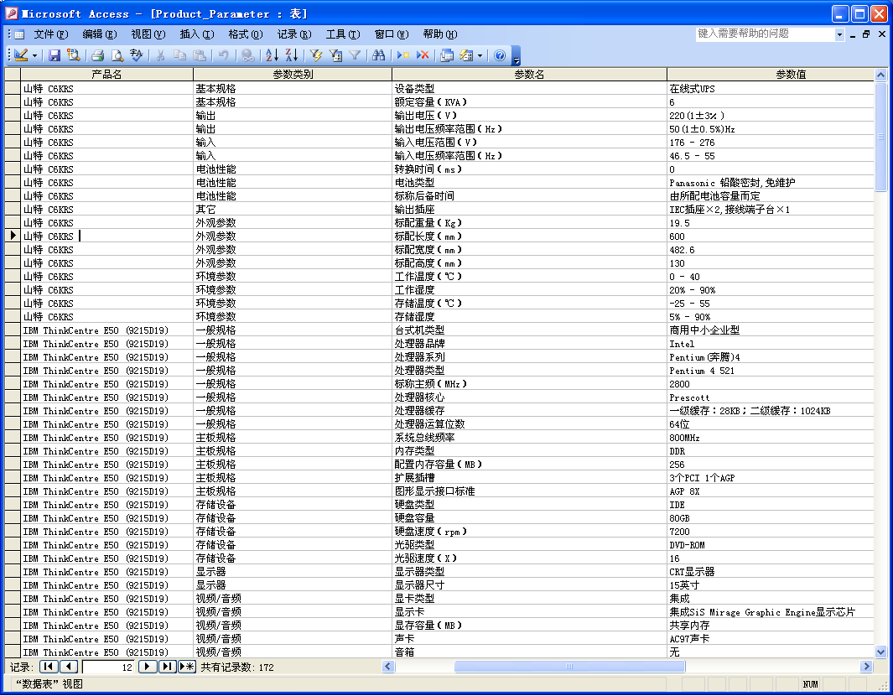Click the record number input box
The image size is (893, 696).
coord(109,667)
